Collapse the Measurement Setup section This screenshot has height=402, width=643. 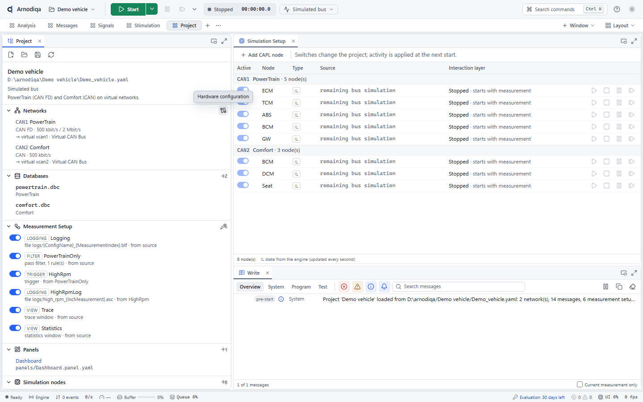(9, 226)
